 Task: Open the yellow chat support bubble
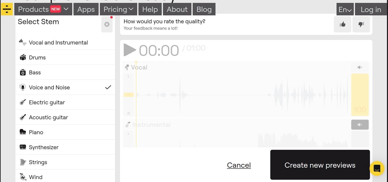click(x=377, y=168)
